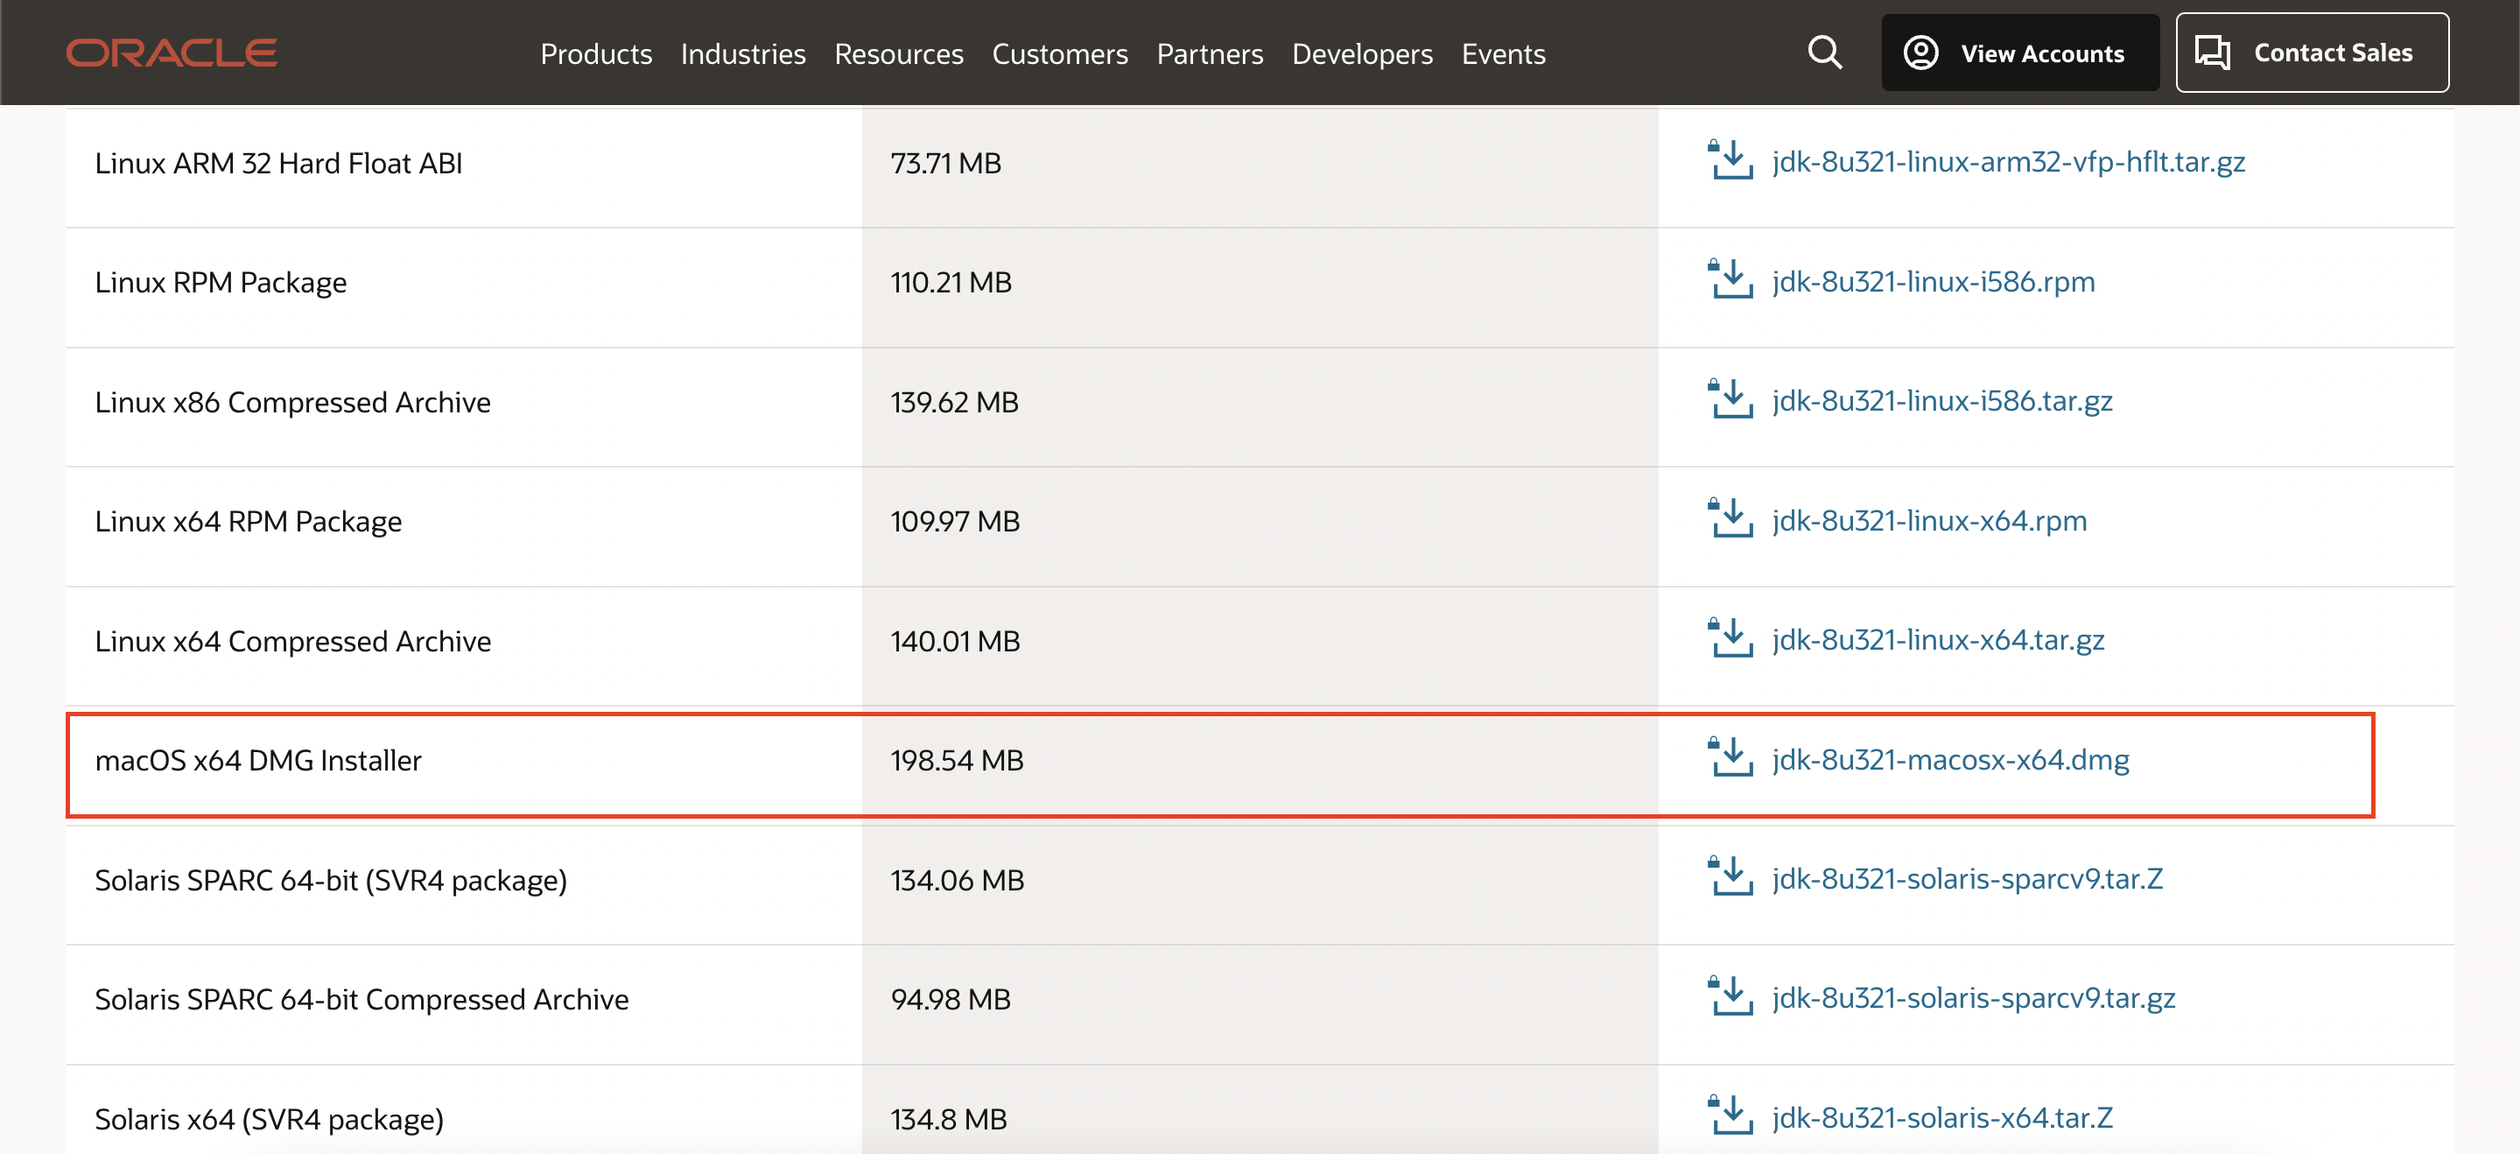
Task: Open the Resources menu
Action: (898, 53)
